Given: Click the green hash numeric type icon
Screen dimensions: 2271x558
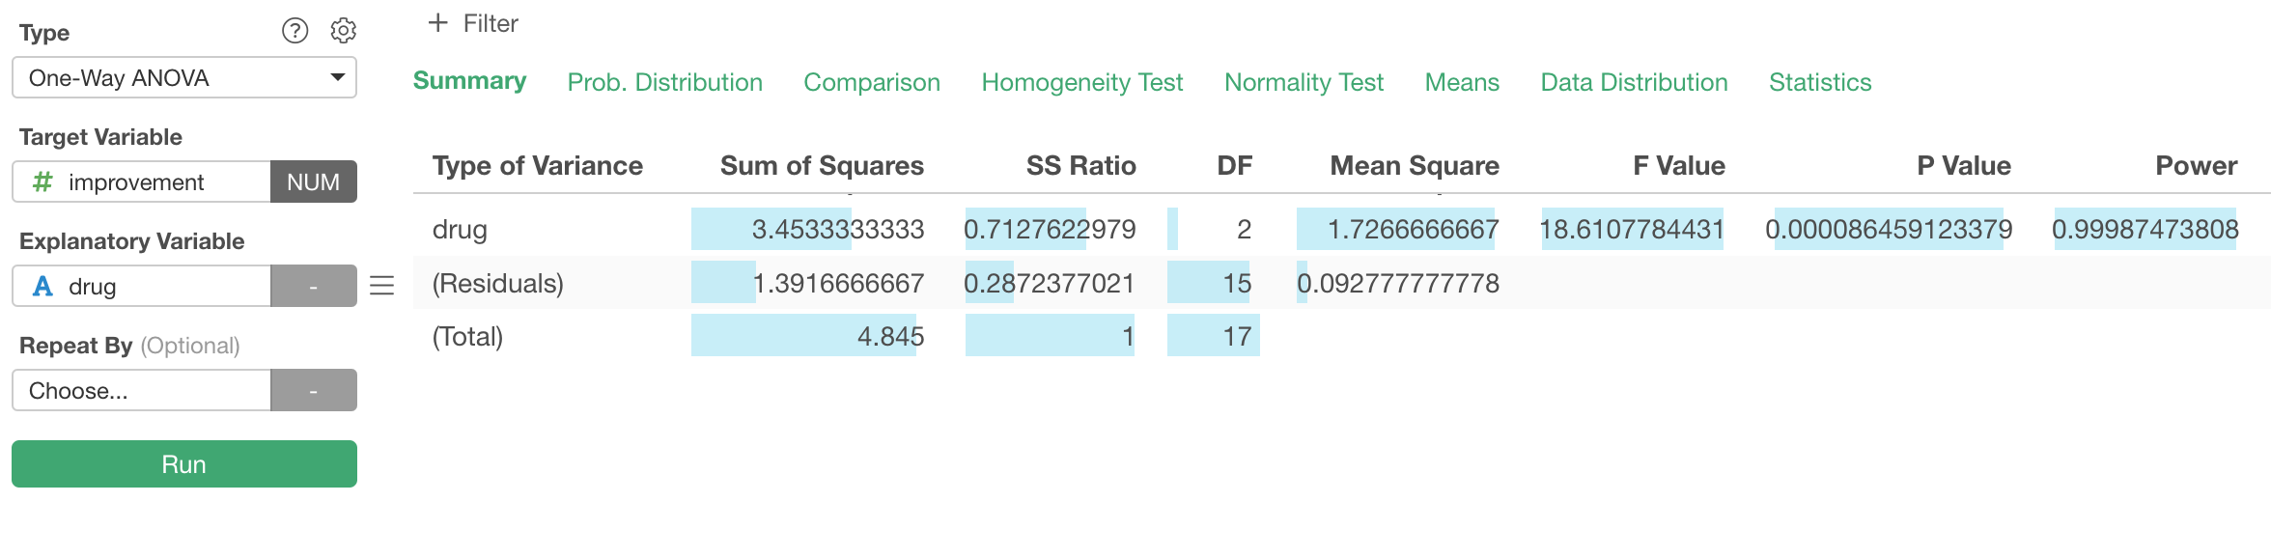Looking at the screenshot, I should (x=42, y=181).
